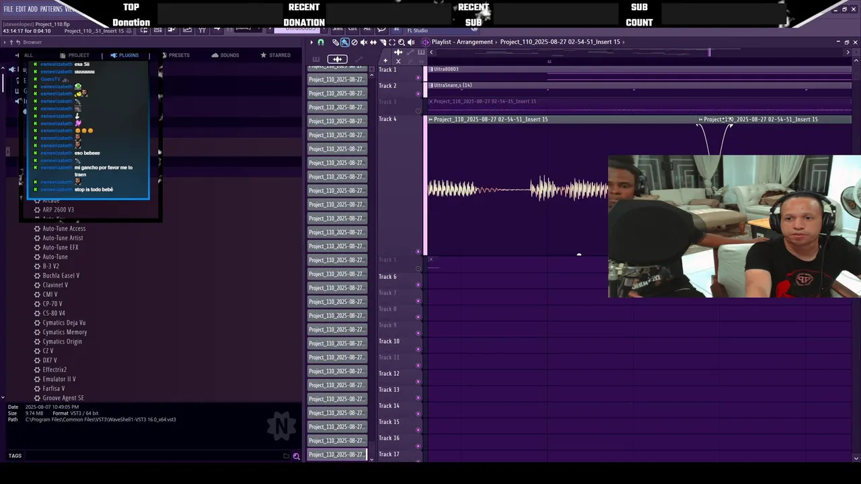This screenshot has height=484, width=861.
Task: Click the delete X icon under add track
Action: 398,61
